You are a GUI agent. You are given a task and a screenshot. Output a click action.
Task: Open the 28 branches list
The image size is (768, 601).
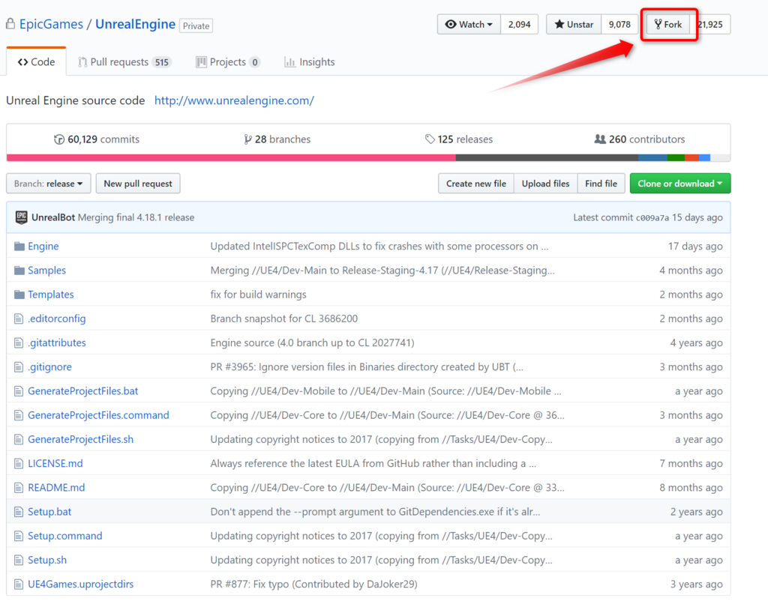click(277, 139)
